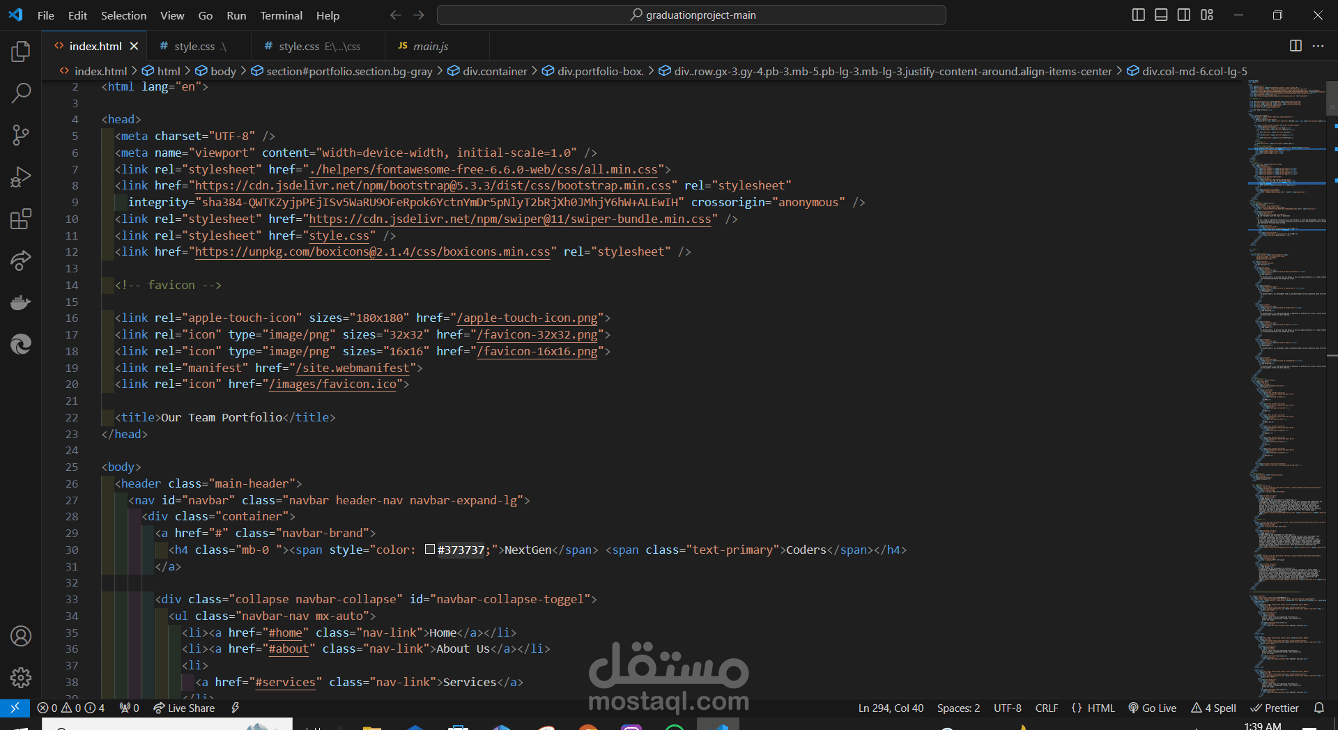Click the Go Live status bar button

tap(1153, 708)
